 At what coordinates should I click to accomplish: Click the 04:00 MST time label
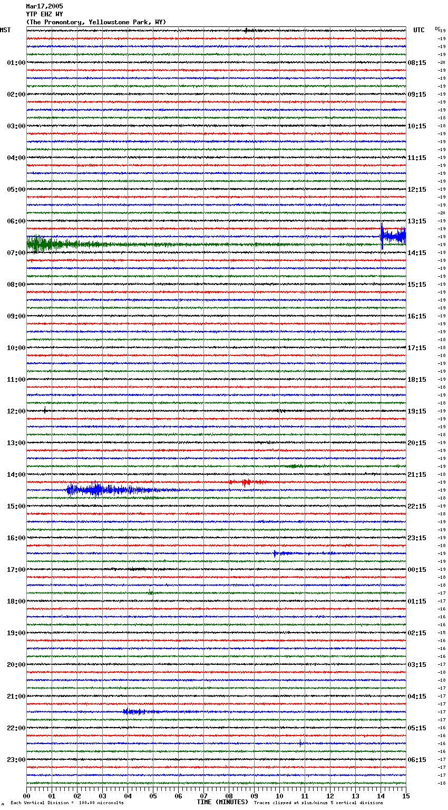(x=16, y=158)
